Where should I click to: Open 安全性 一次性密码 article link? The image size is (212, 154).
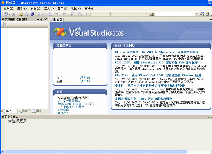150,86
